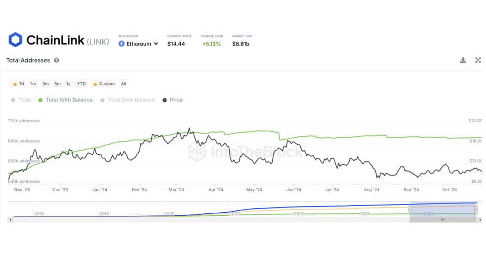
Task: Open the Custom date range
Action: click(104, 84)
